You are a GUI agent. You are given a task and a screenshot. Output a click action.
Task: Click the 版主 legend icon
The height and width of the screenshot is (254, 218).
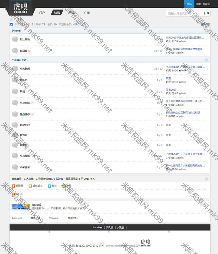click(x=50, y=186)
